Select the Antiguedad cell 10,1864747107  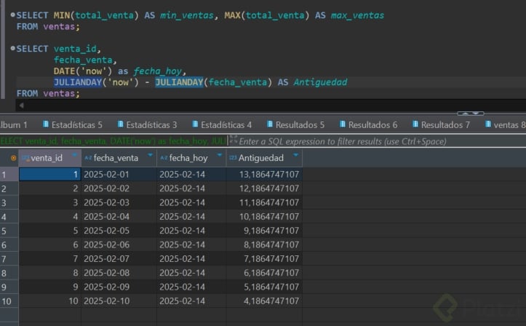(x=264, y=217)
